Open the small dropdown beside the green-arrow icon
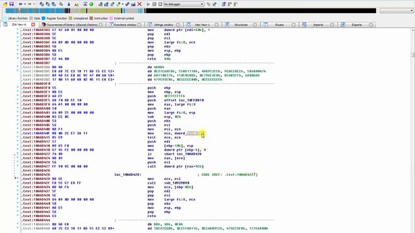Viewport: 415px width, 233px height. (123, 5)
